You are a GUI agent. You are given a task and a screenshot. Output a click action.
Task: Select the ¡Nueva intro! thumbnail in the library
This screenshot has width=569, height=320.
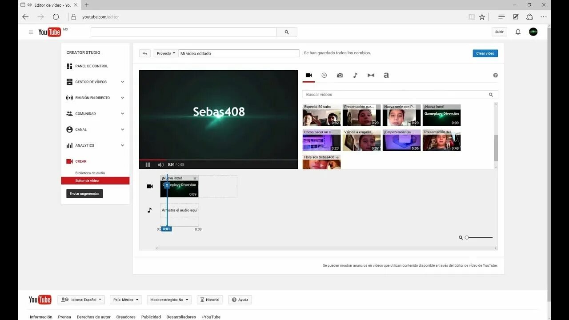(442, 116)
